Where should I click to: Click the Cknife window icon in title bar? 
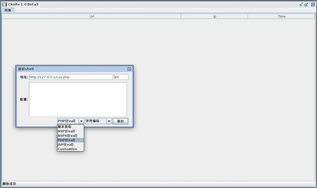(x=4, y=4)
